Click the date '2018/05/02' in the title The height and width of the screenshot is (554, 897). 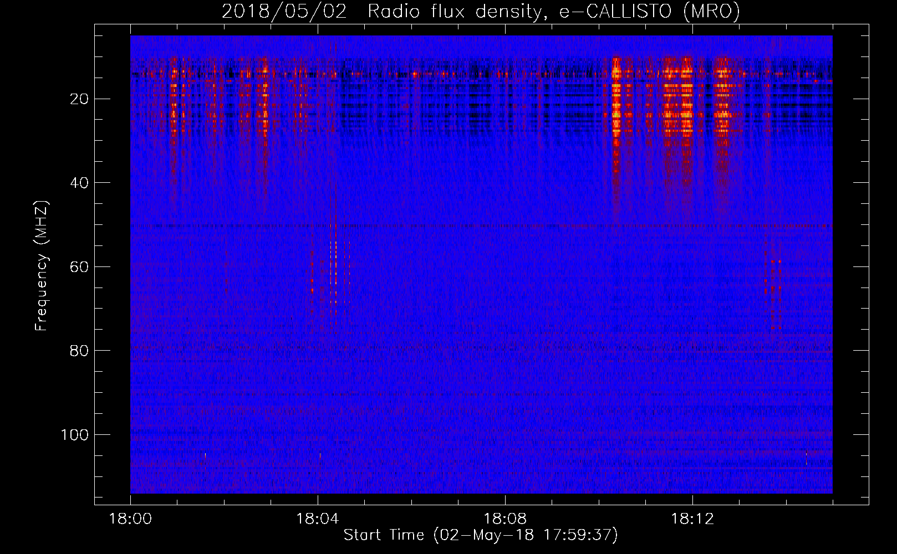click(284, 11)
